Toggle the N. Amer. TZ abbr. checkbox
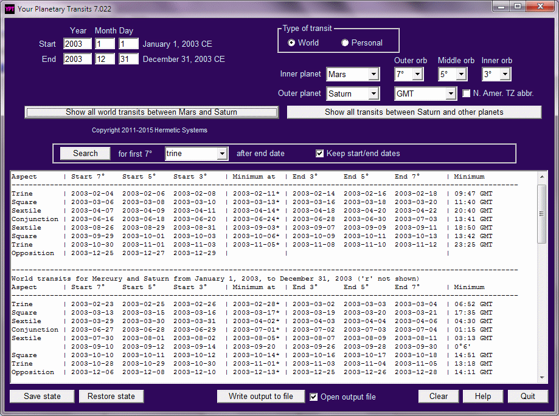 [x=466, y=94]
